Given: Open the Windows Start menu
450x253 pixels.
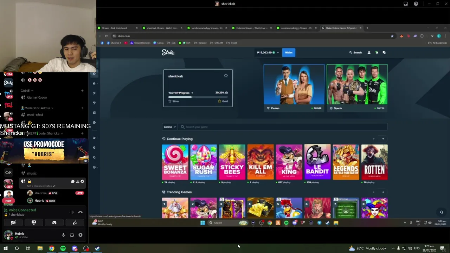Looking at the screenshot, I should pyautogui.click(x=6, y=248).
